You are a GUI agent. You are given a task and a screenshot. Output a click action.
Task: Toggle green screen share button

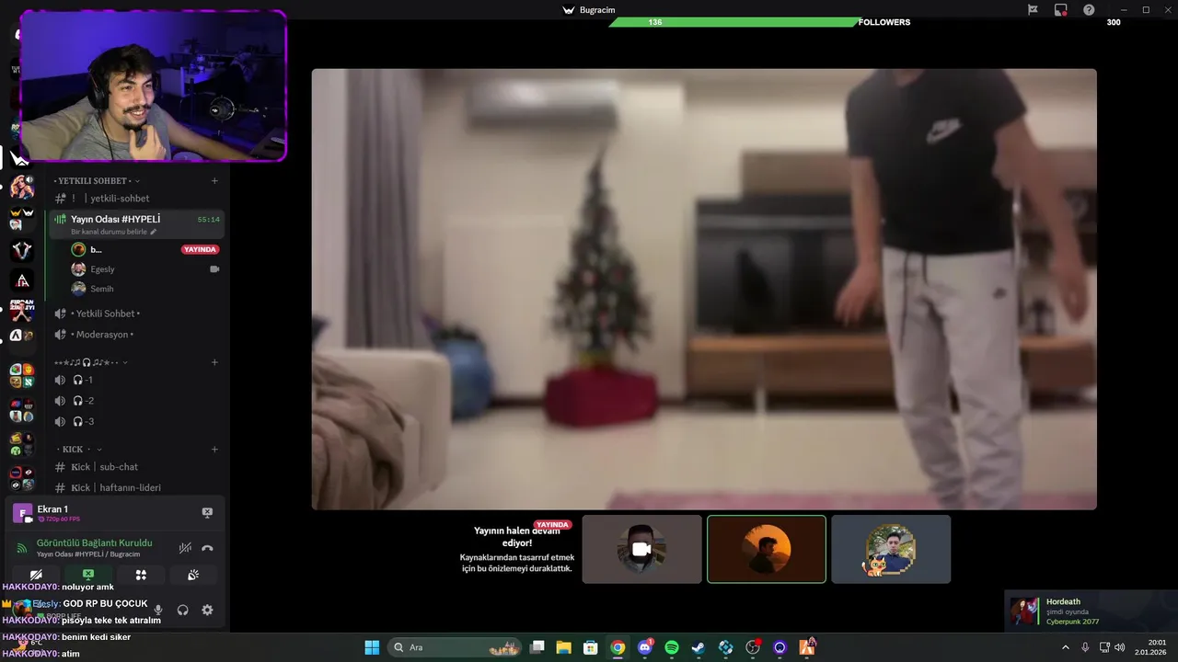click(88, 575)
